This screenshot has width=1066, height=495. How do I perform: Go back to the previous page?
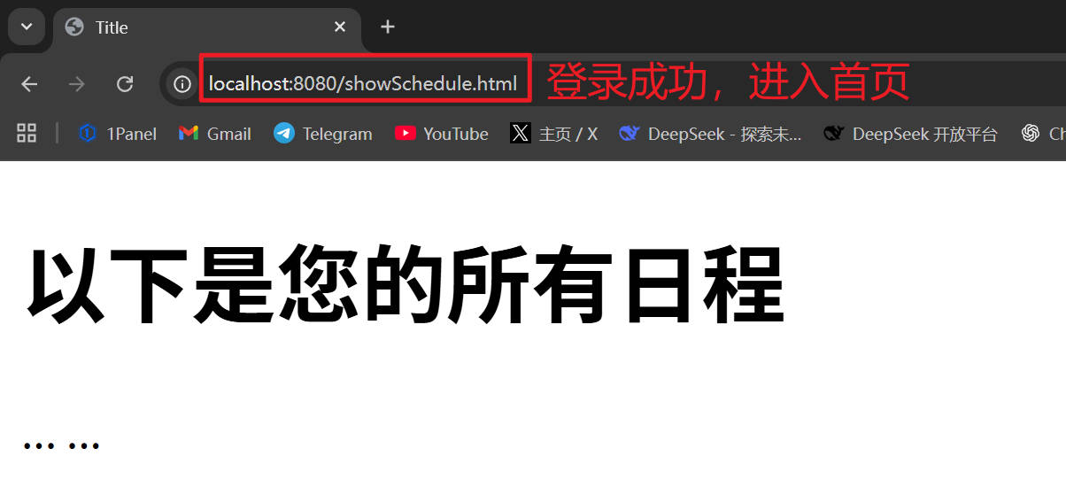[29, 84]
